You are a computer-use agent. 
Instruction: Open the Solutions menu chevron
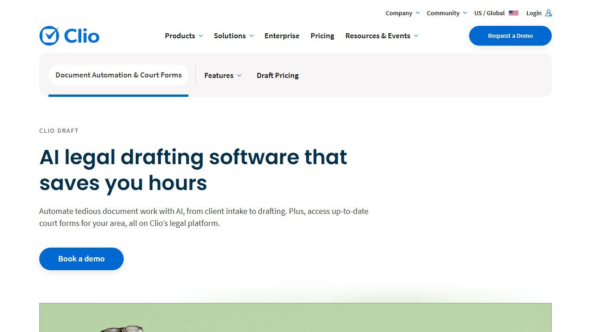point(252,36)
